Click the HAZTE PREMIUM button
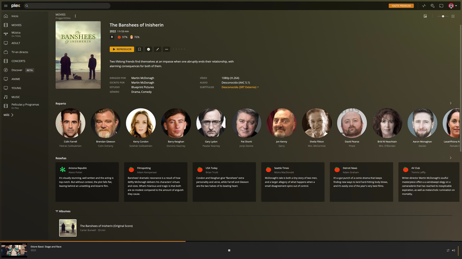The width and height of the screenshot is (462, 259). 401,6
